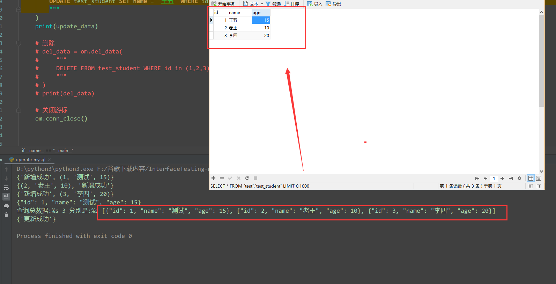This screenshot has height=284, width=556.
Task: Click the # print(del_data) comment line
Action: (65, 94)
